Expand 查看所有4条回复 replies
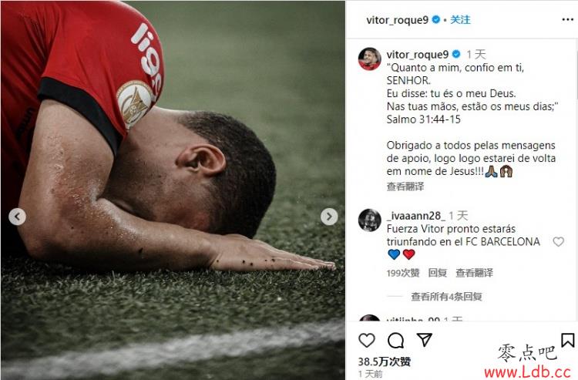The width and height of the screenshot is (578, 380). 446,296
